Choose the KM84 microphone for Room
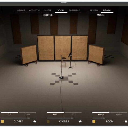The image size is (128, 128). (x=119, y=114)
